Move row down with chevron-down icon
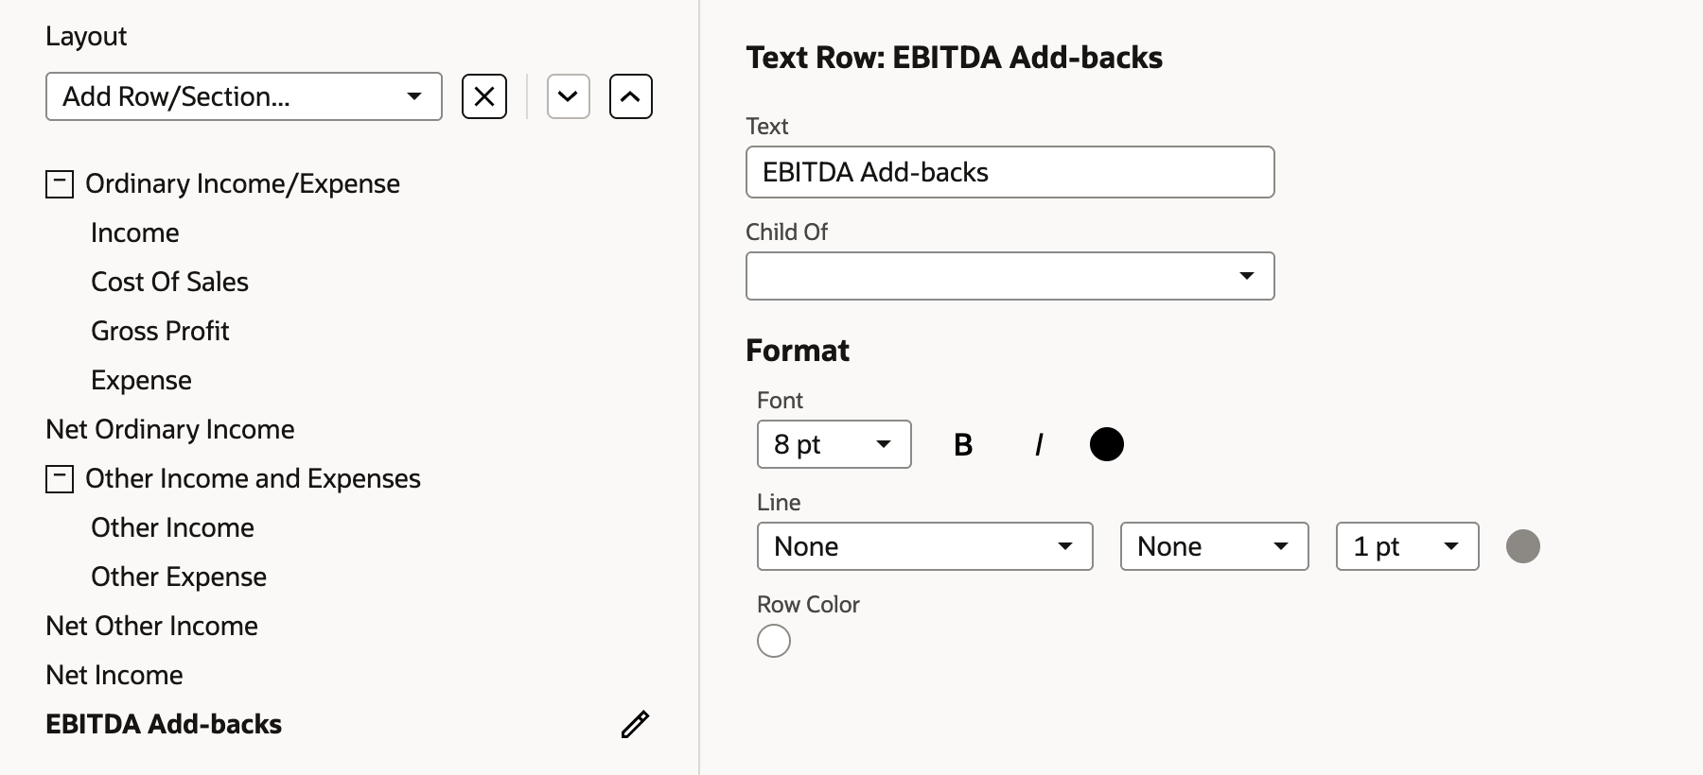Image resolution: width=1703 pixels, height=775 pixels. pos(569,96)
